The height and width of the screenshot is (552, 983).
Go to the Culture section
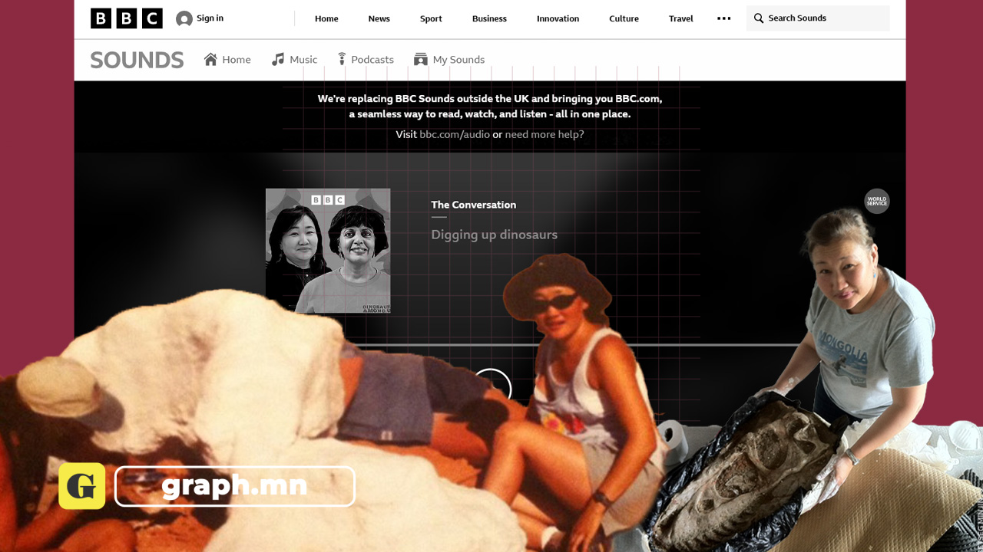(624, 18)
